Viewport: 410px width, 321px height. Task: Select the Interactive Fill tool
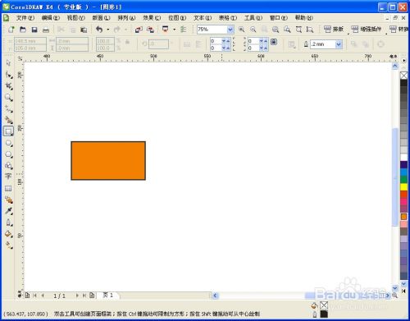pos(8,245)
